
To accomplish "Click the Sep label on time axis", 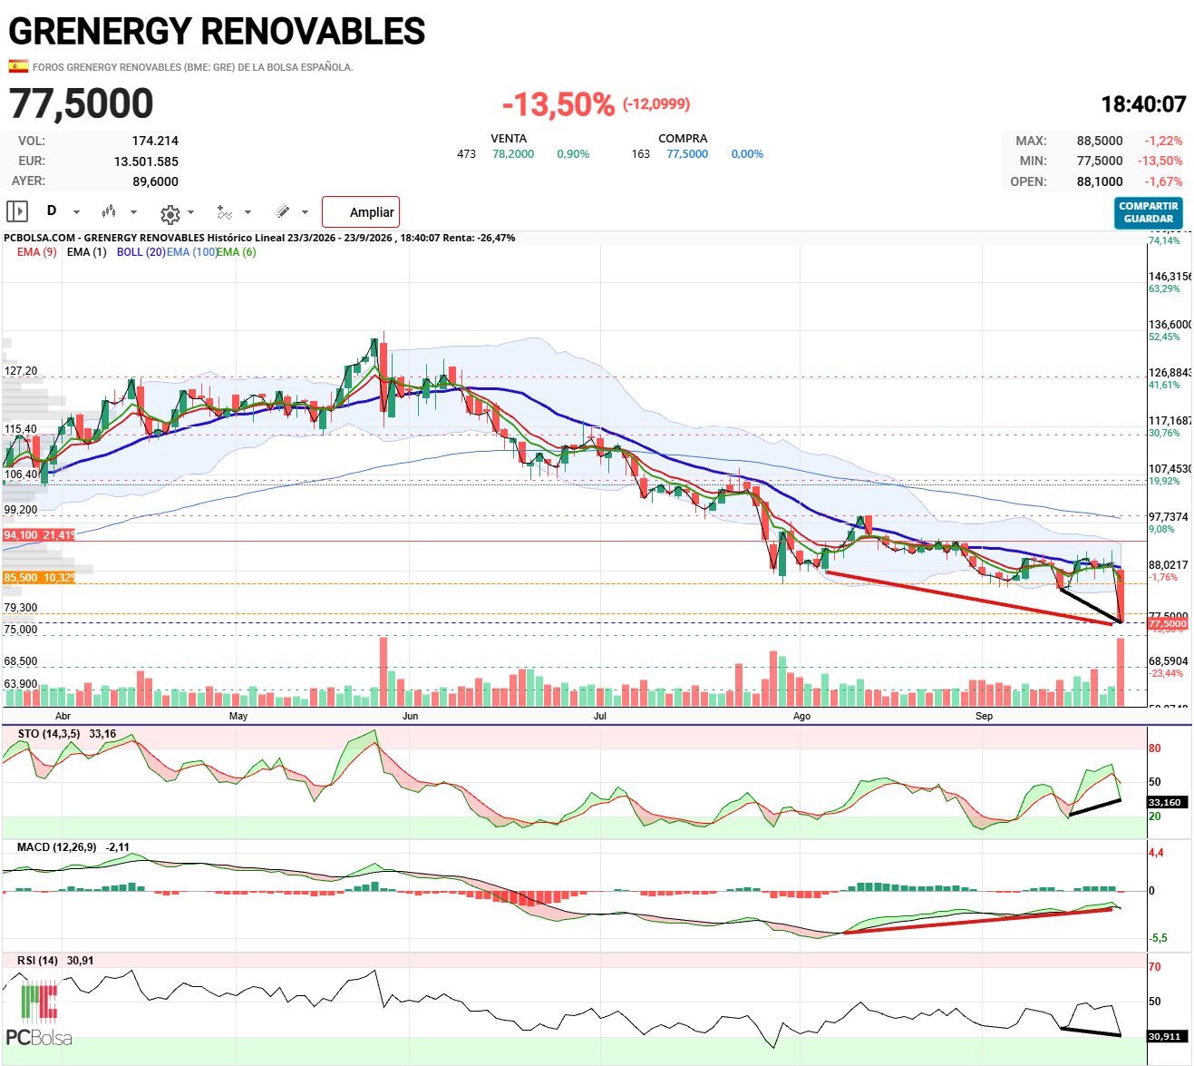I will [984, 716].
